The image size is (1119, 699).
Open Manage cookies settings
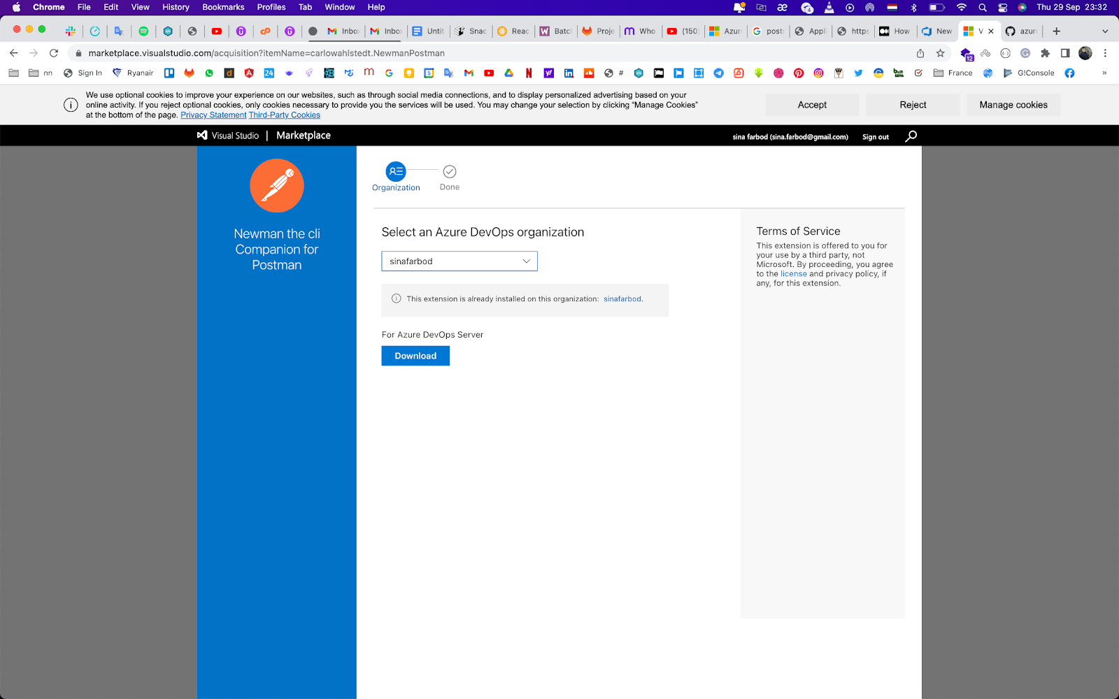pos(1013,105)
